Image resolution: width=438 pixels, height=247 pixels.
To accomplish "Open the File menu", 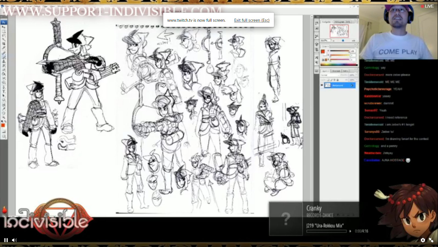I will pyautogui.click(x=7, y=6).
